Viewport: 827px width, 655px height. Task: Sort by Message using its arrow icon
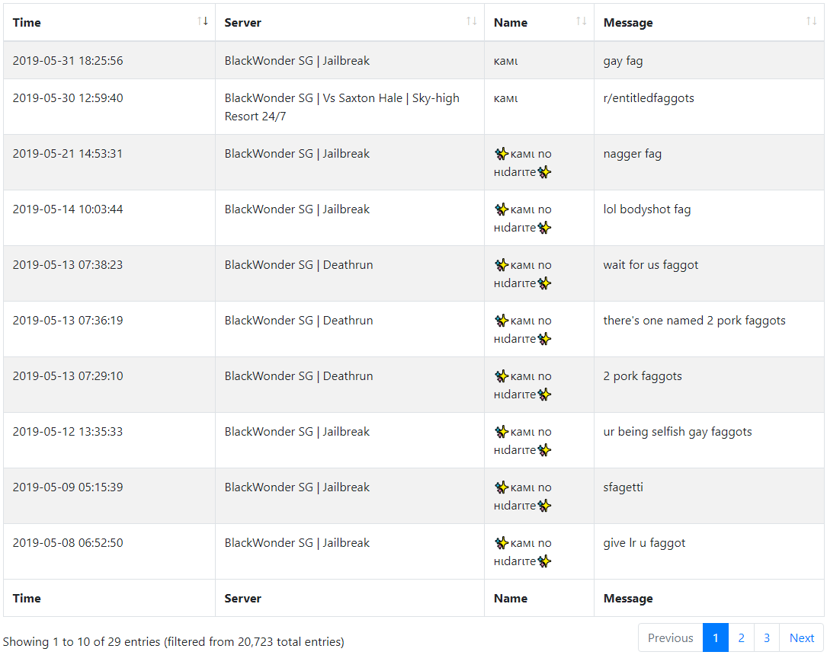click(811, 21)
